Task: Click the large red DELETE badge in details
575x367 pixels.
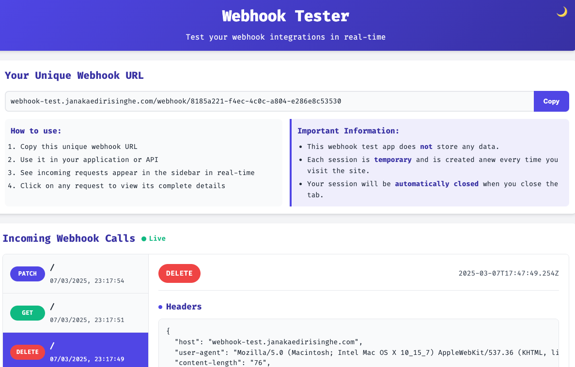Action: (x=179, y=273)
